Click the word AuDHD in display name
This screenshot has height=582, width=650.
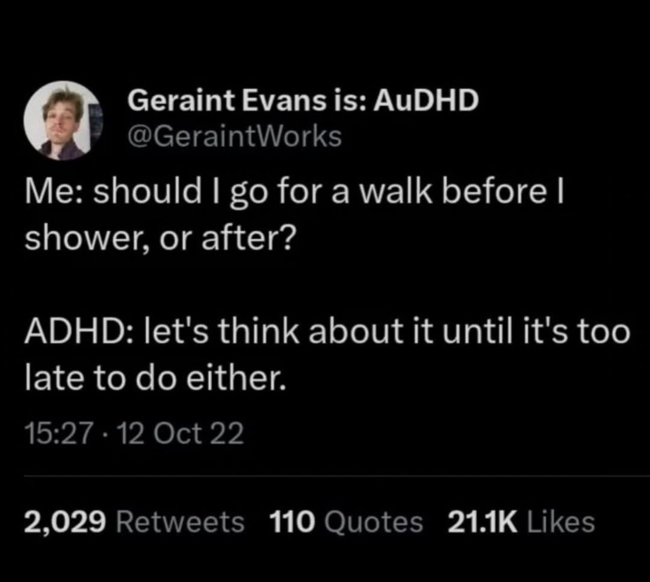[426, 102]
